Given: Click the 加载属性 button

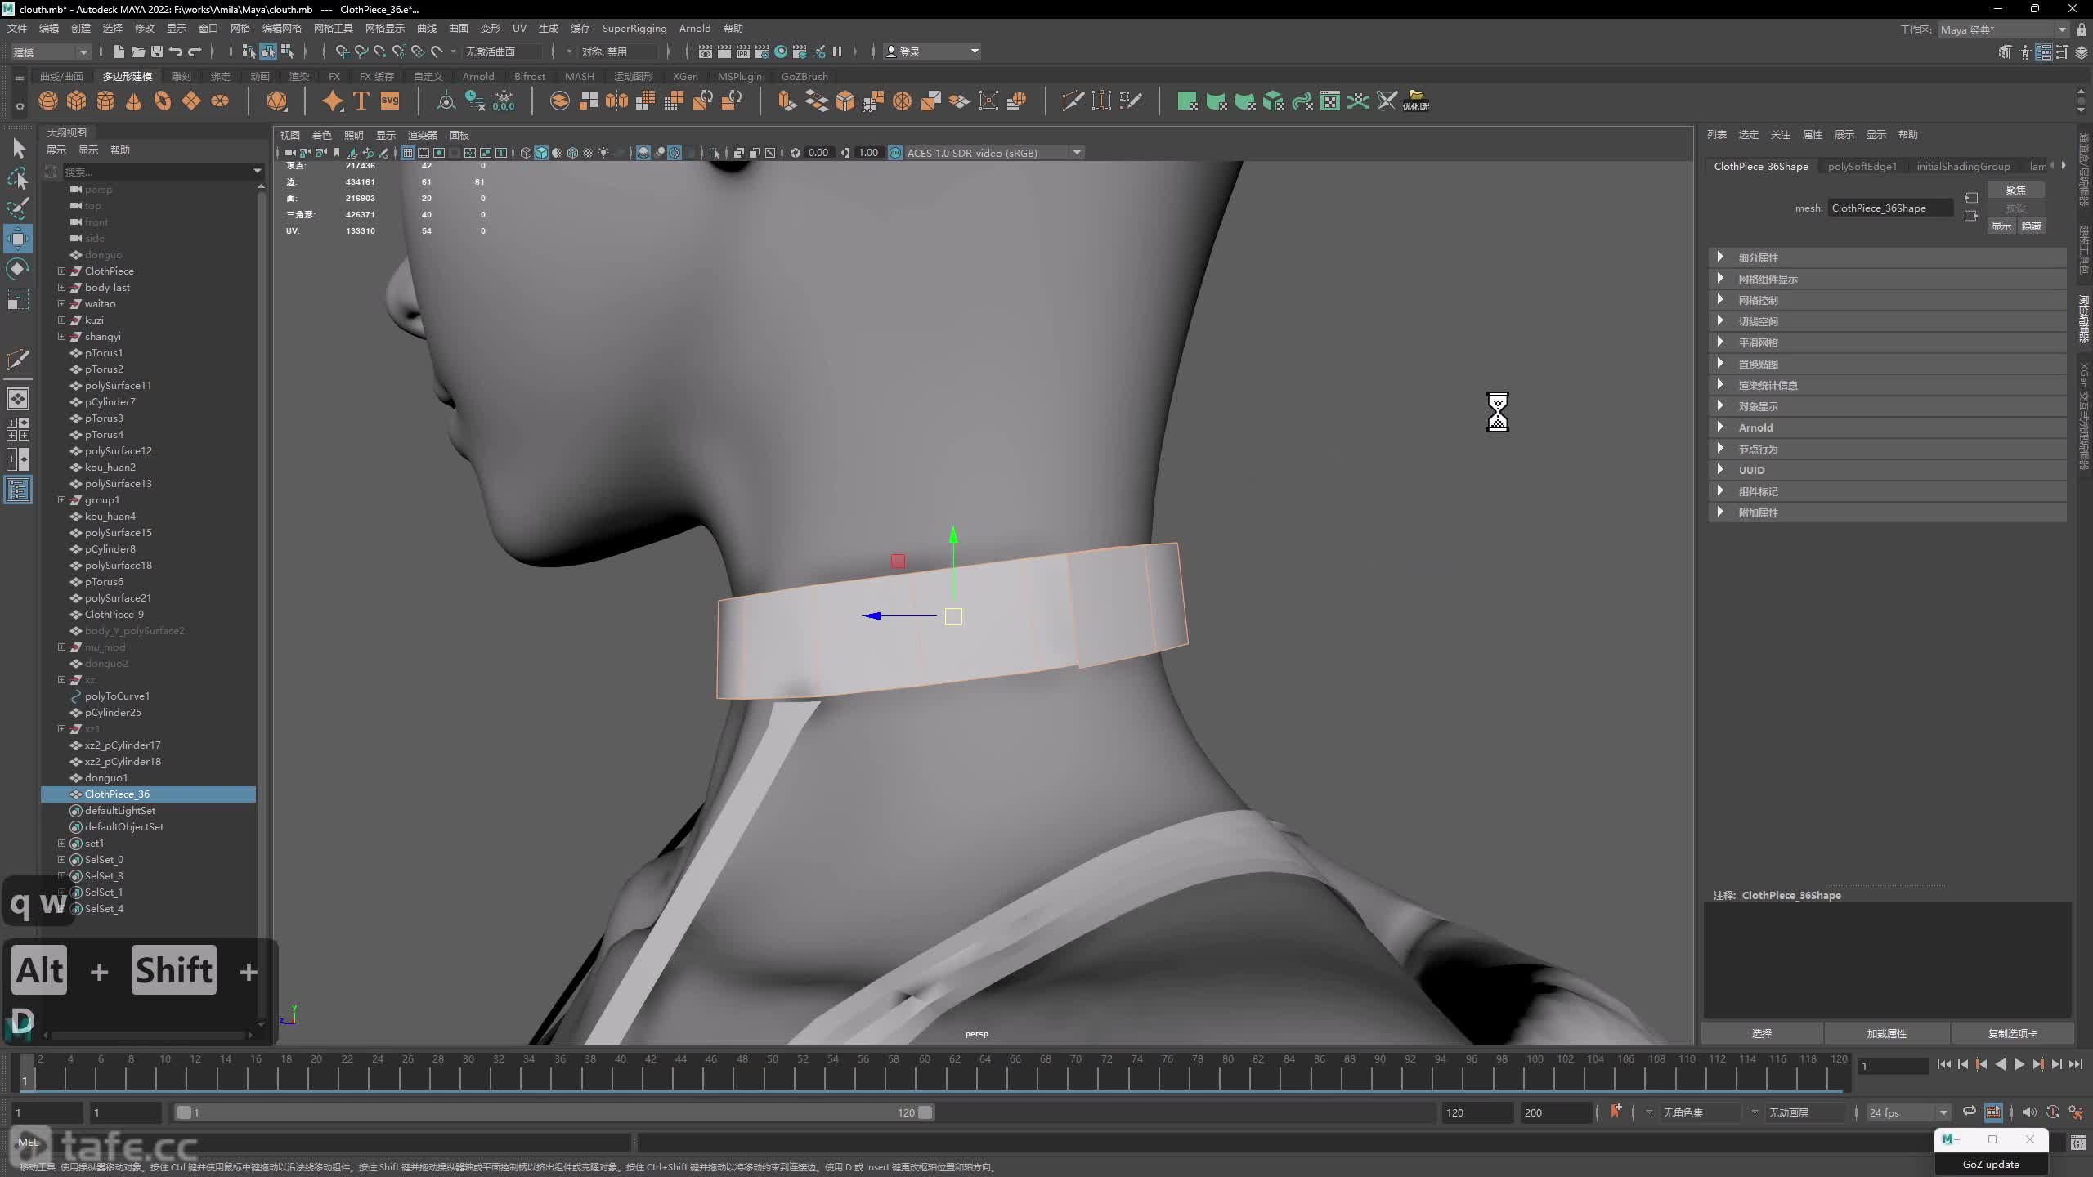Looking at the screenshot, I should [x=1886, y=1033].
